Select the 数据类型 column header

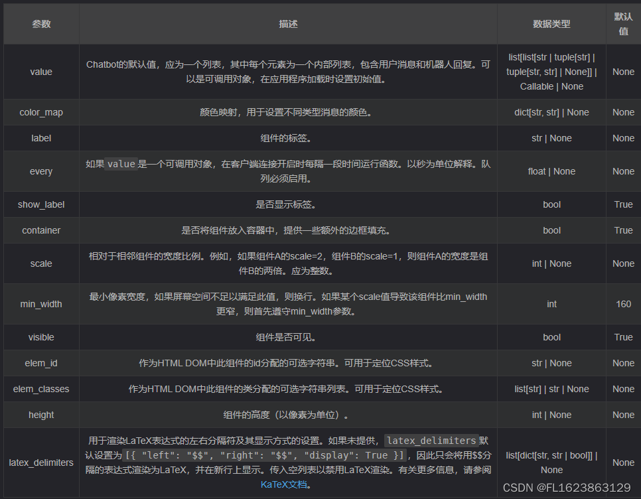(551, 23)
